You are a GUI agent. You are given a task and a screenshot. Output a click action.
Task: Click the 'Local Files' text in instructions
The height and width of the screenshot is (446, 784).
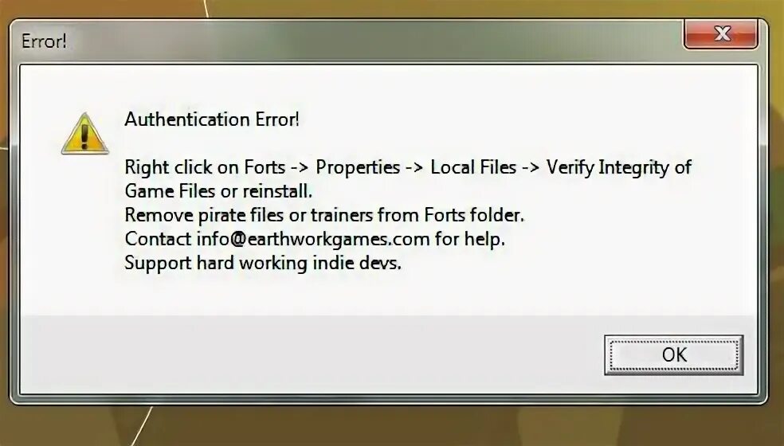point(473,167)
